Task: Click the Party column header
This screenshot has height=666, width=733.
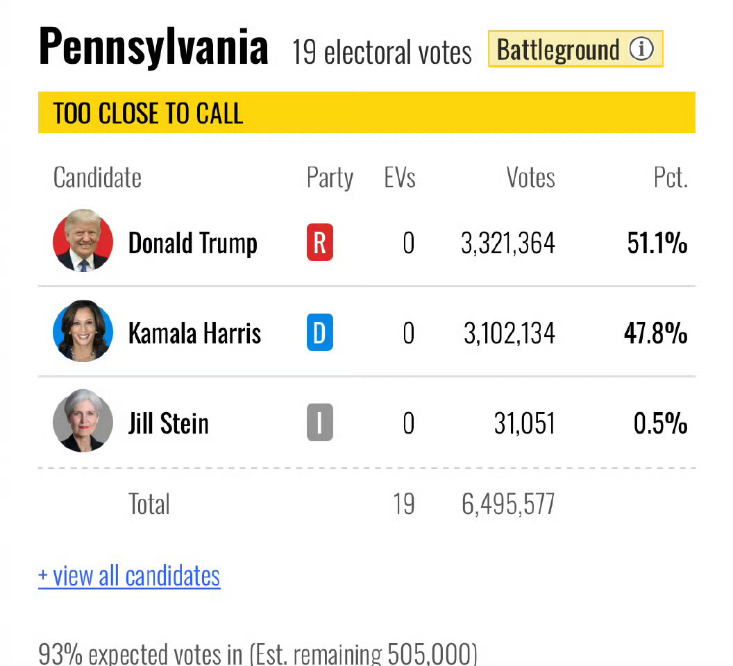Action: [x=330, y=178]
